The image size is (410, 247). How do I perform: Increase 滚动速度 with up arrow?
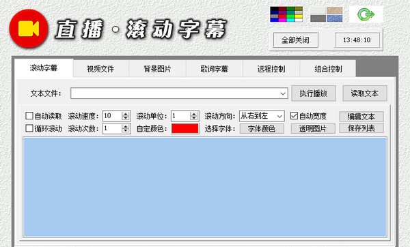(x=126, y=114)
